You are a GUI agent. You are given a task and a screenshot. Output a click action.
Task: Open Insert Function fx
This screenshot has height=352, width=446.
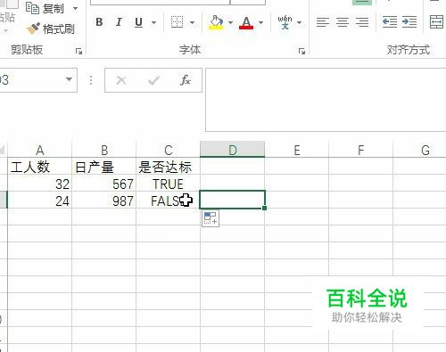click(x=186, y=80)
